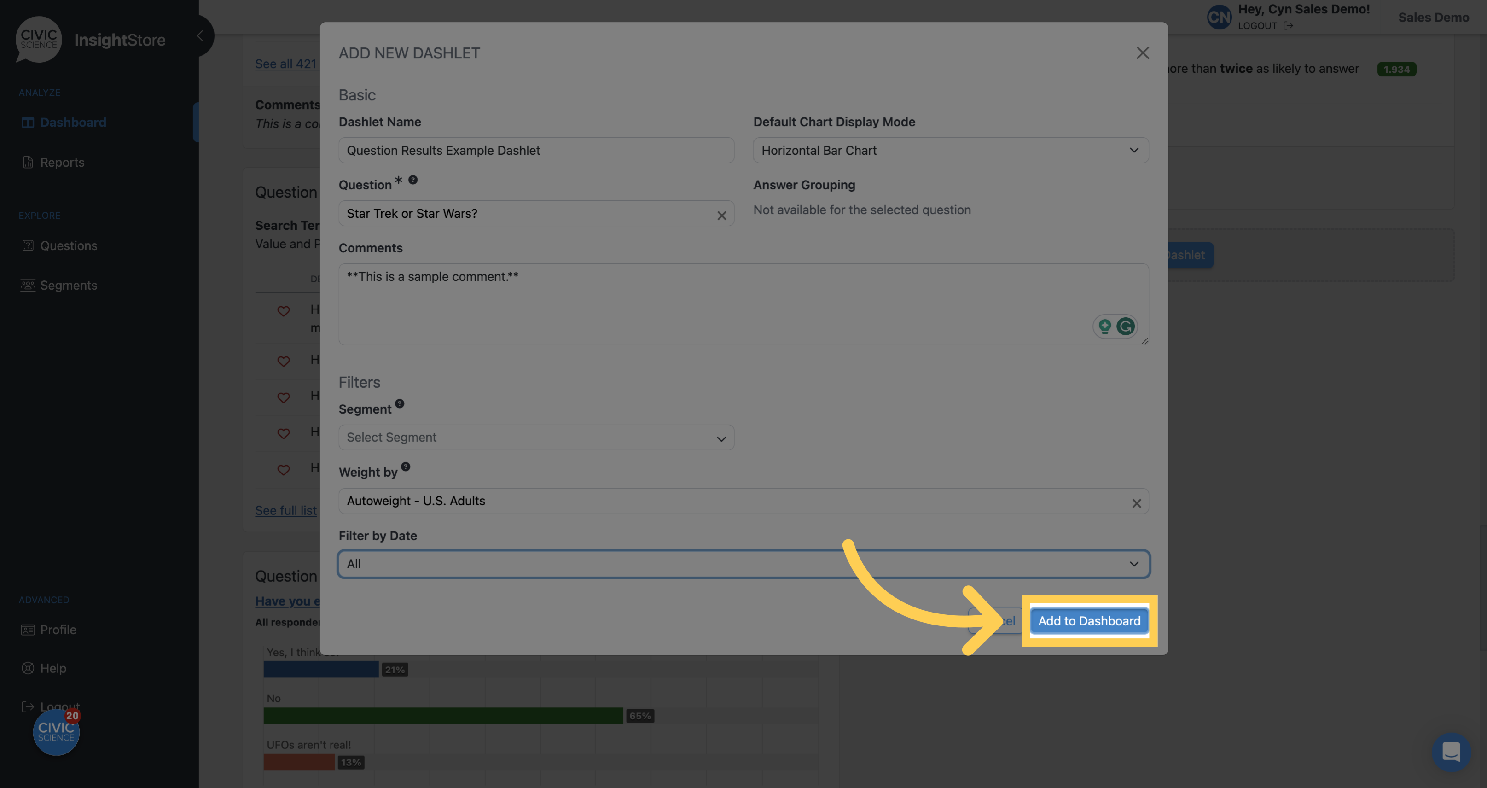1487x788 pixels.
Task: Click the green 'No' 65% bar
Action: pyautogui.click(x=443, y=716)
